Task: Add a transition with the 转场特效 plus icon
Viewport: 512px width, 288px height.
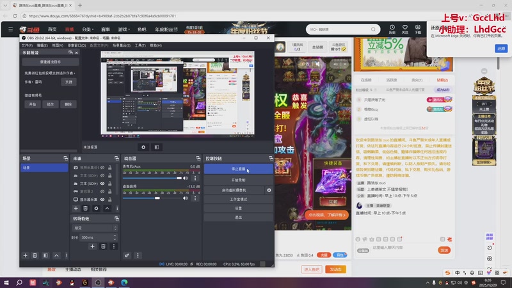Action: [92, 246]
